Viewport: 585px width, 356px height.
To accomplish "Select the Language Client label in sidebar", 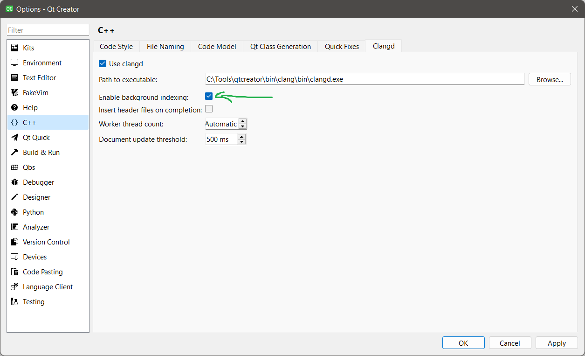I will point(48,287).
